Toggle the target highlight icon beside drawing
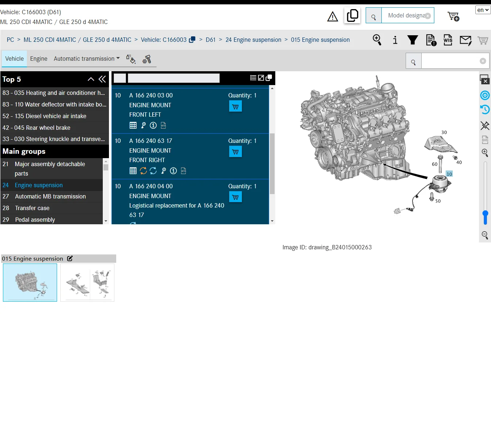 coord(485,95)
